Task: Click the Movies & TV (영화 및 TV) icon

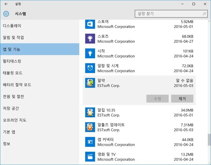Action: (90, 157)
